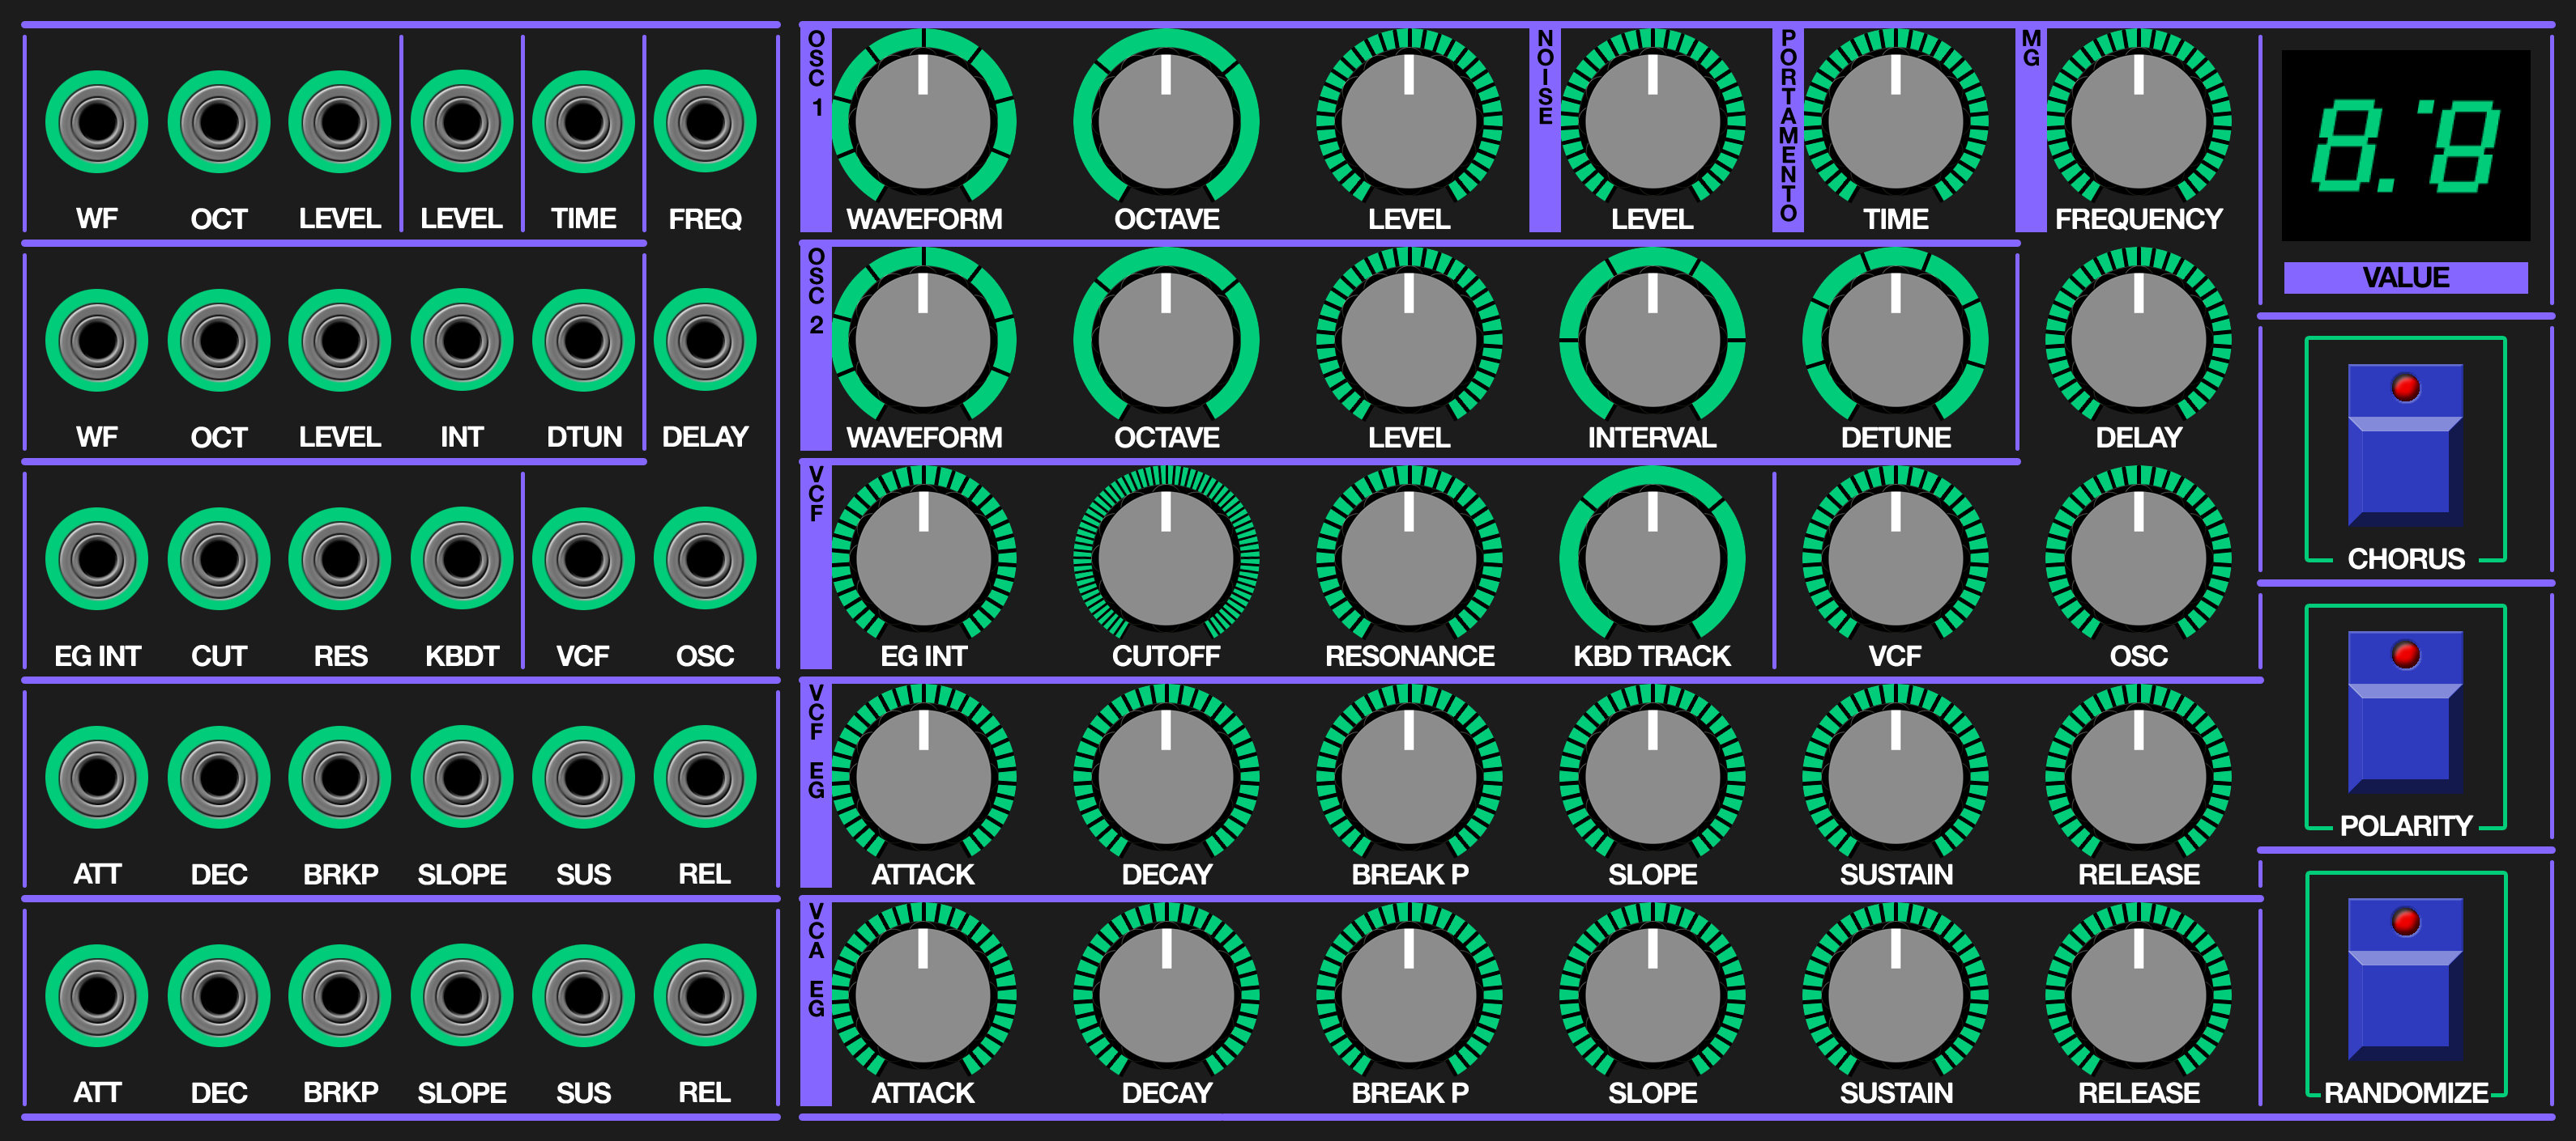Viewport: 2576px width, 1141px height.
Task: Click the OSC 1 WF input jack
Action: (x=97, y=122)
